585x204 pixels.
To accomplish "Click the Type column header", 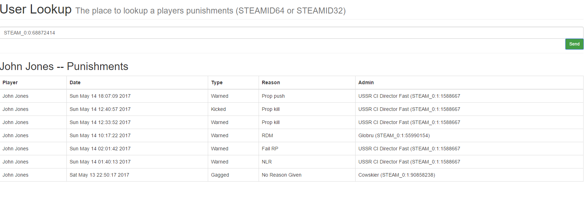I will tap(217, 82).
